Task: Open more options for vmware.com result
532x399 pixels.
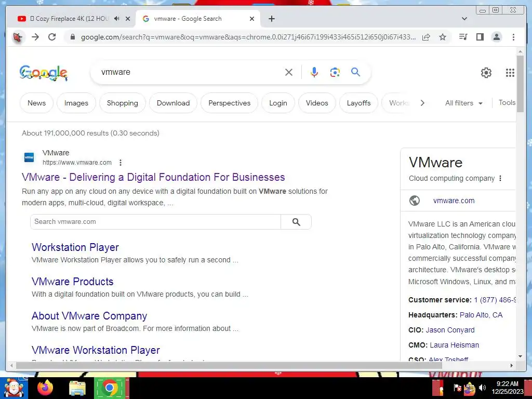Action: [121, 163]
